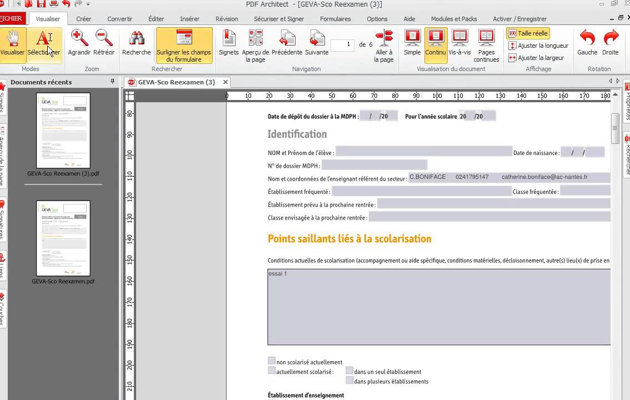Open the FICHIER menu

(11, 18)
